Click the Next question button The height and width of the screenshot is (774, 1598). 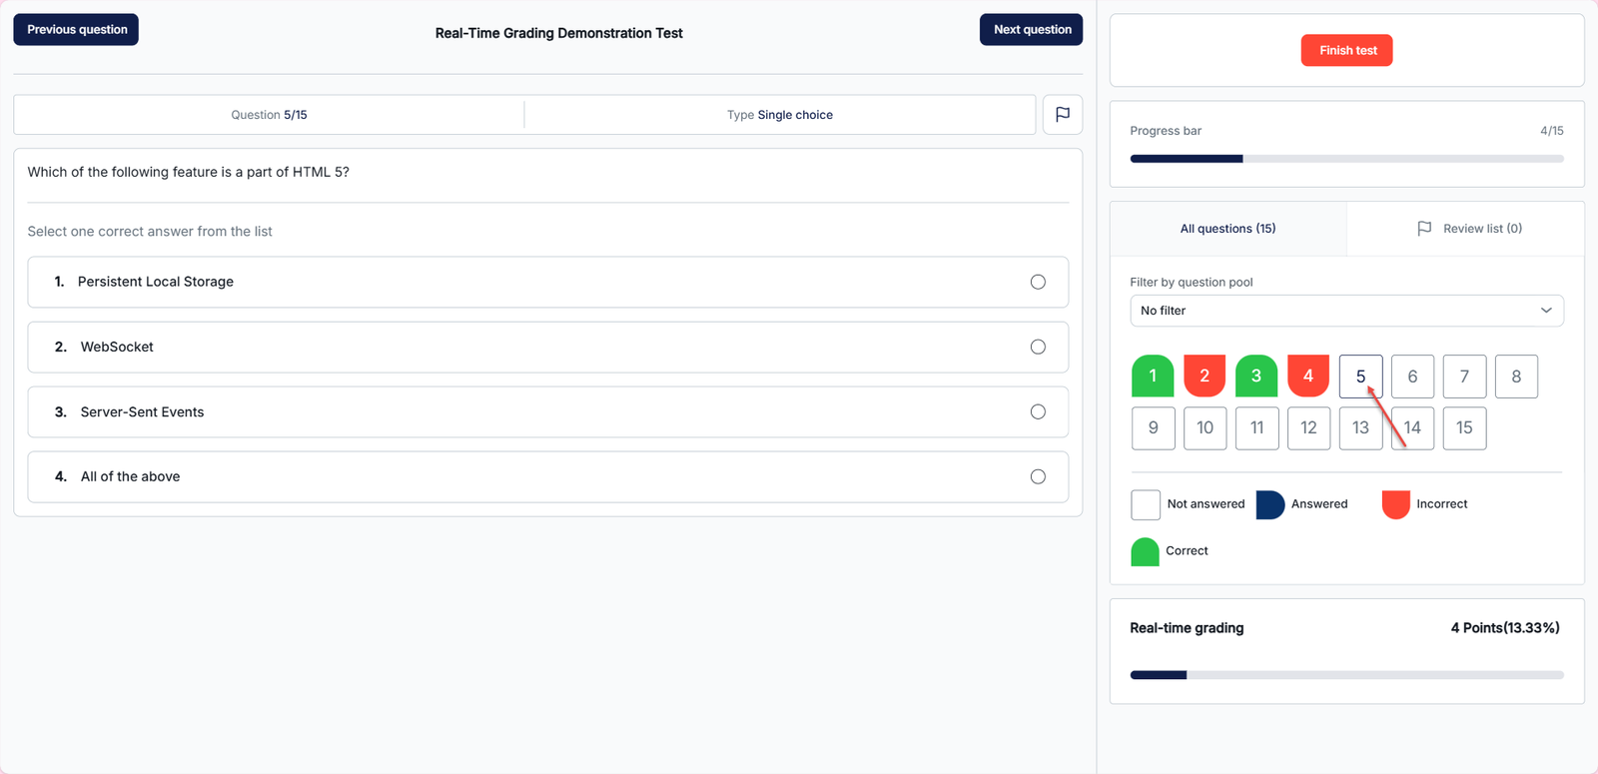coord(1031,30)
